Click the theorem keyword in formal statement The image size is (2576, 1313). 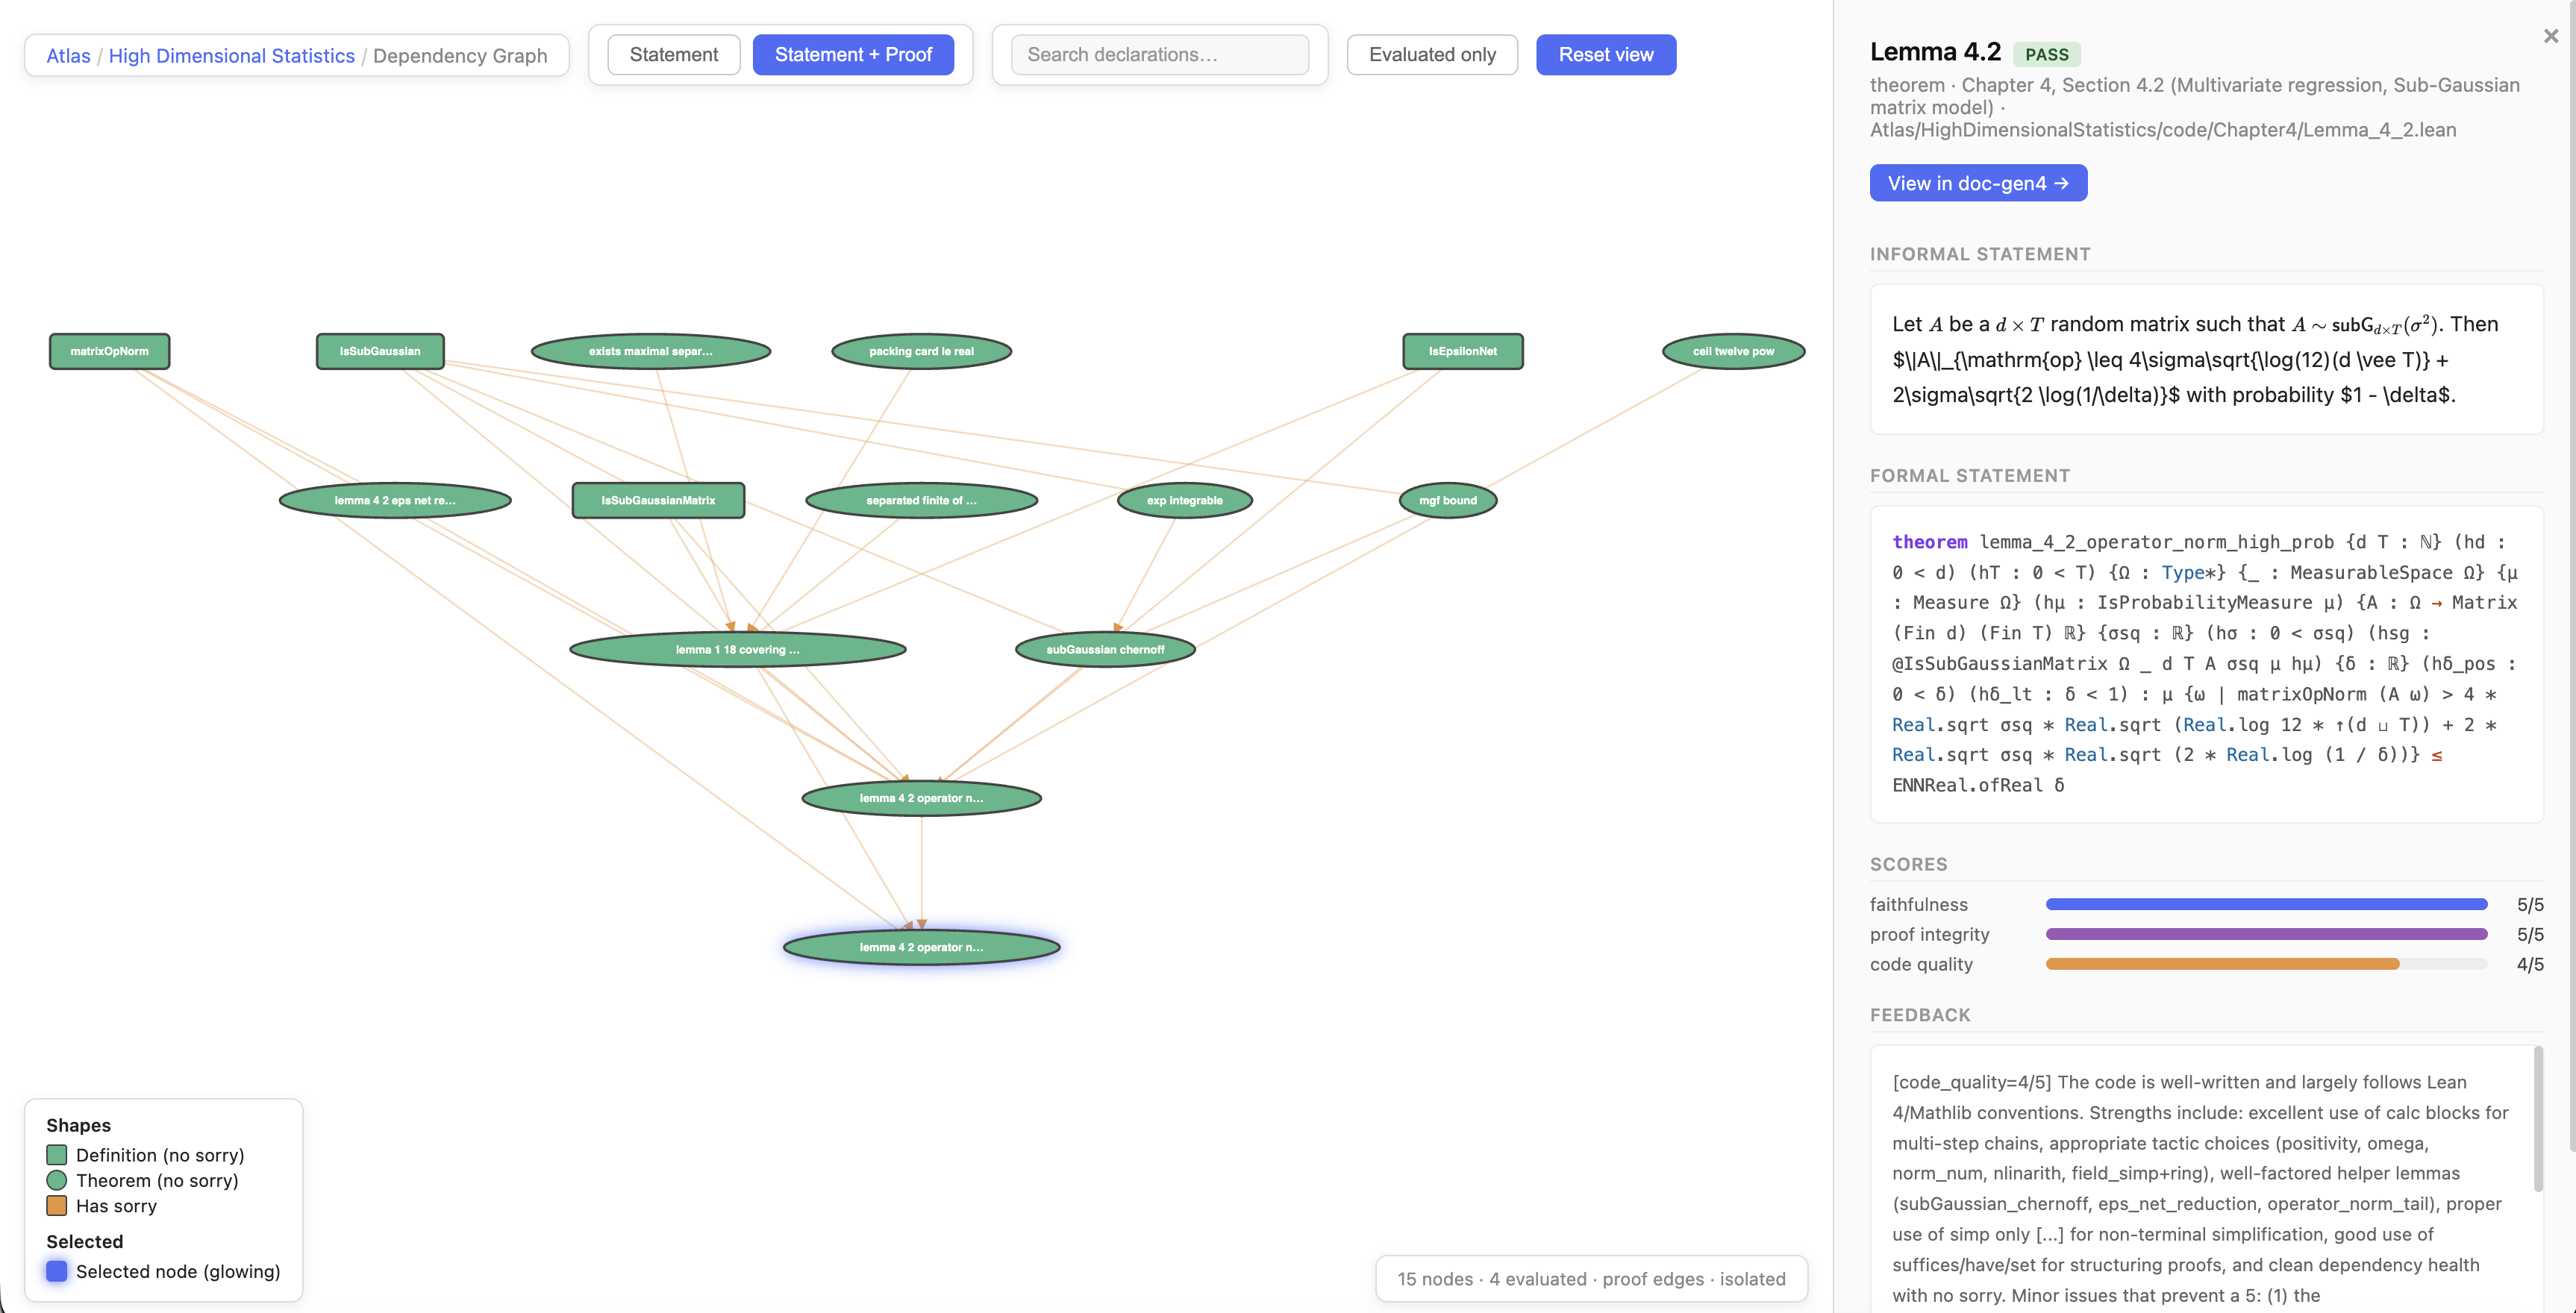[1929, 542]
